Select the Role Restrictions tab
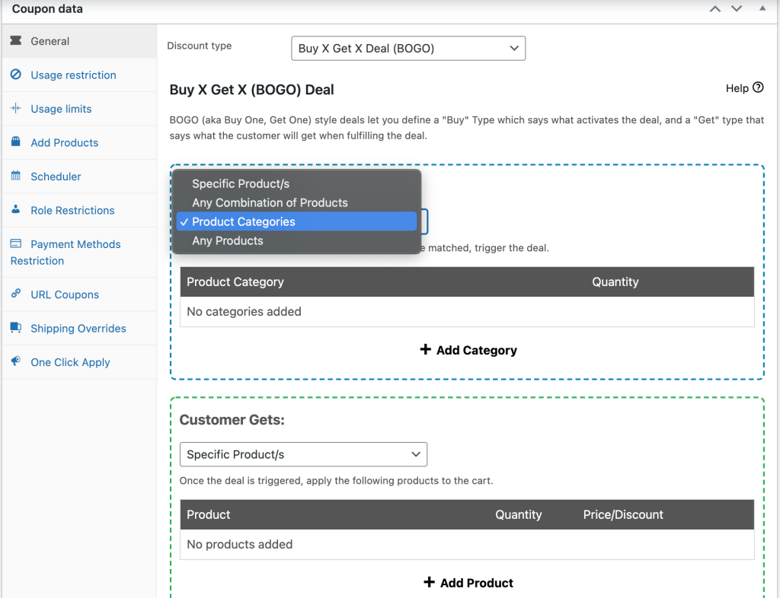 point(79,210)
